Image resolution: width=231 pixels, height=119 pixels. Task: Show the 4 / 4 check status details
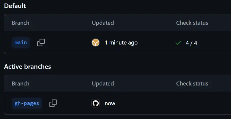[191, 43]
